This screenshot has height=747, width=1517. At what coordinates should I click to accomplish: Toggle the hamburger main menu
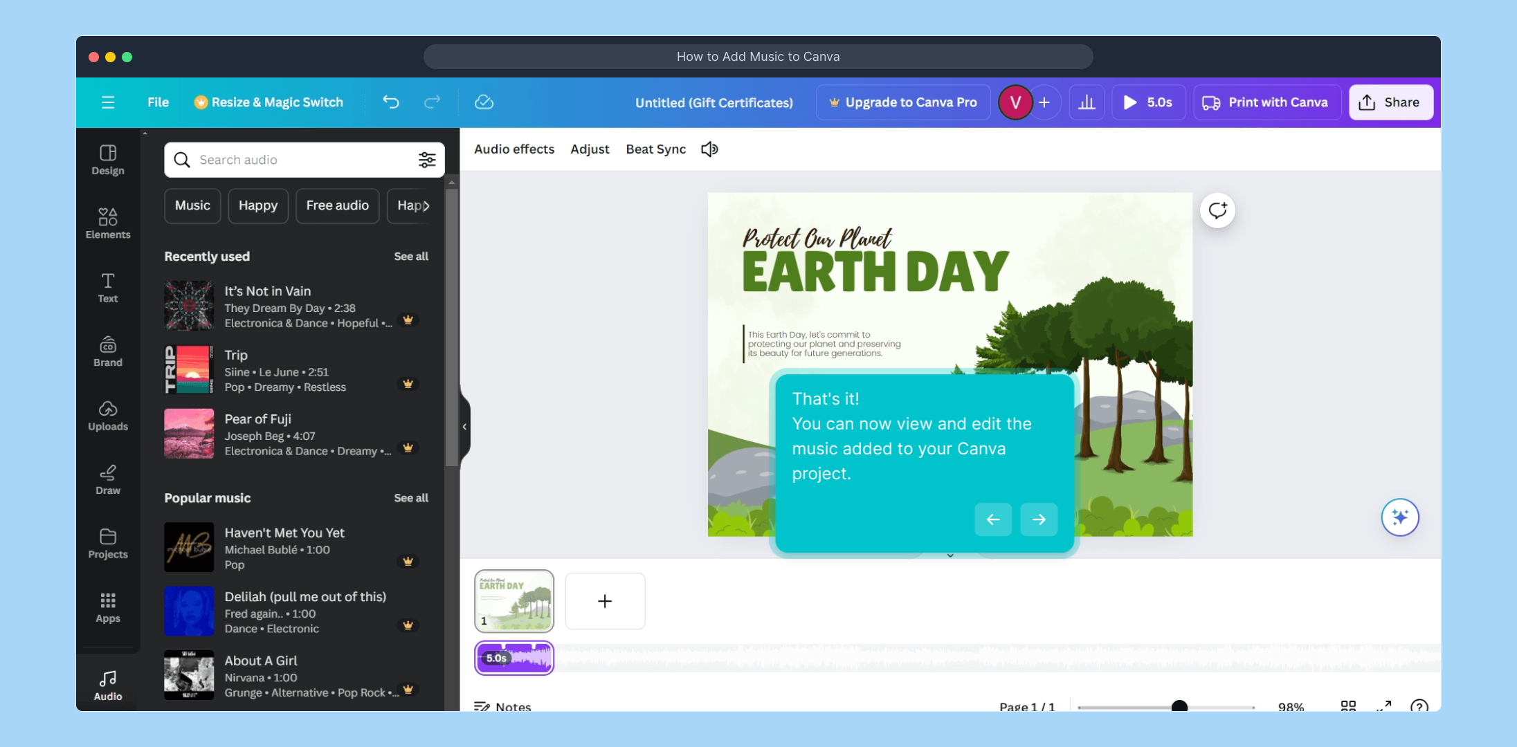(x=108, y=102)
